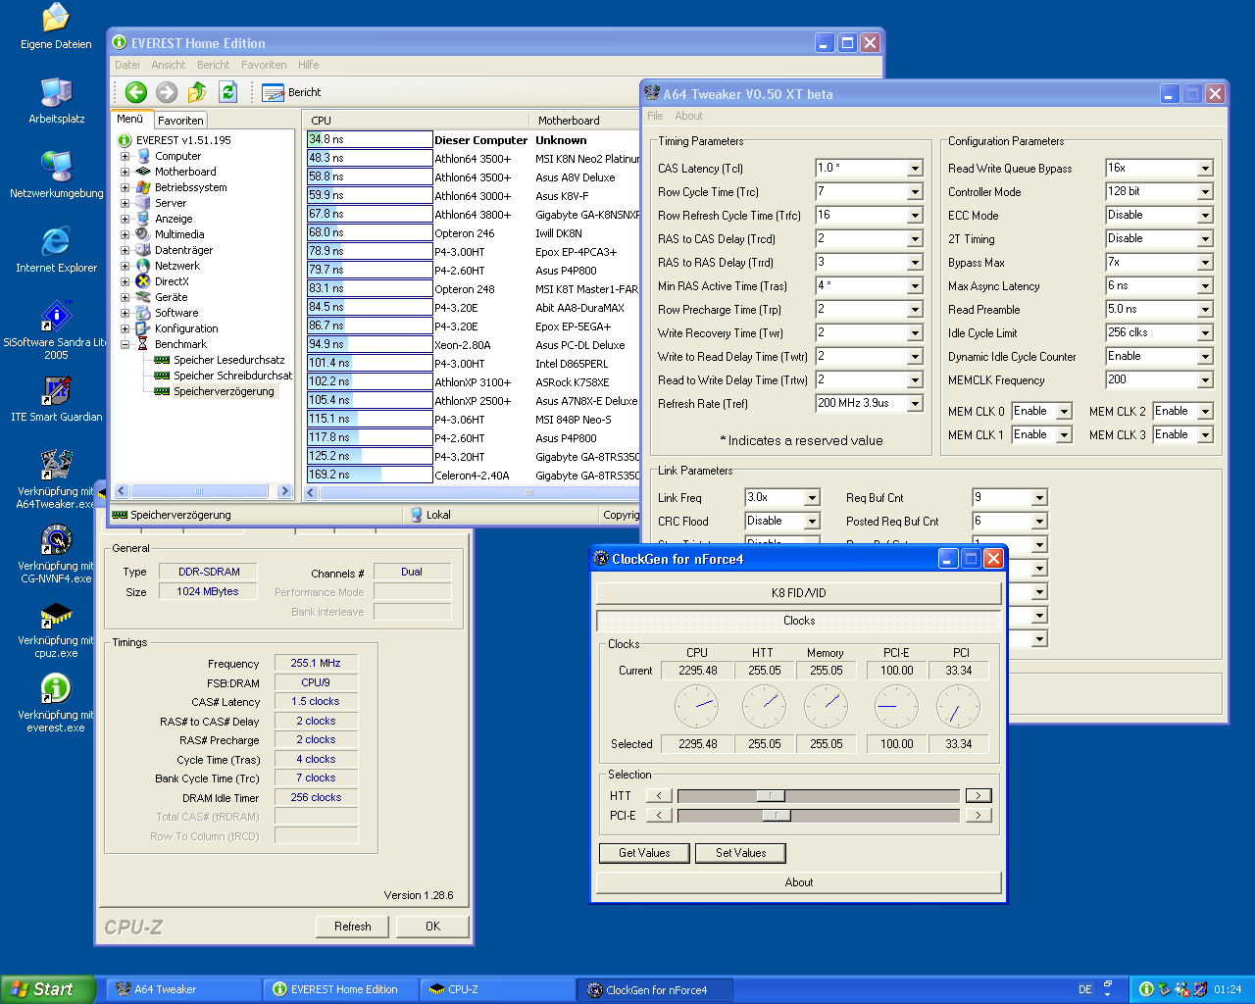Select the SiSoftware Sandra Lite 2005 desktop icon
This screenshot has width=1255, height=1004.
coord(56,317)
